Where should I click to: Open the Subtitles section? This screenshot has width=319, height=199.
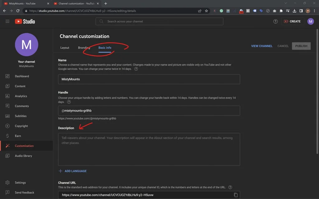(x=21, y=116)
